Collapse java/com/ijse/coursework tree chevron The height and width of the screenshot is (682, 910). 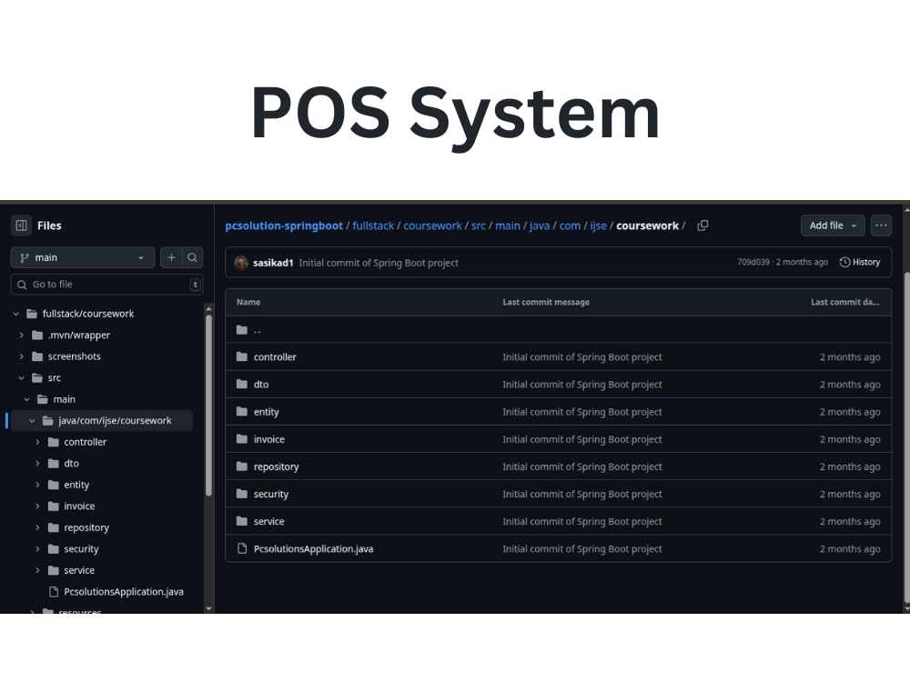32,421
